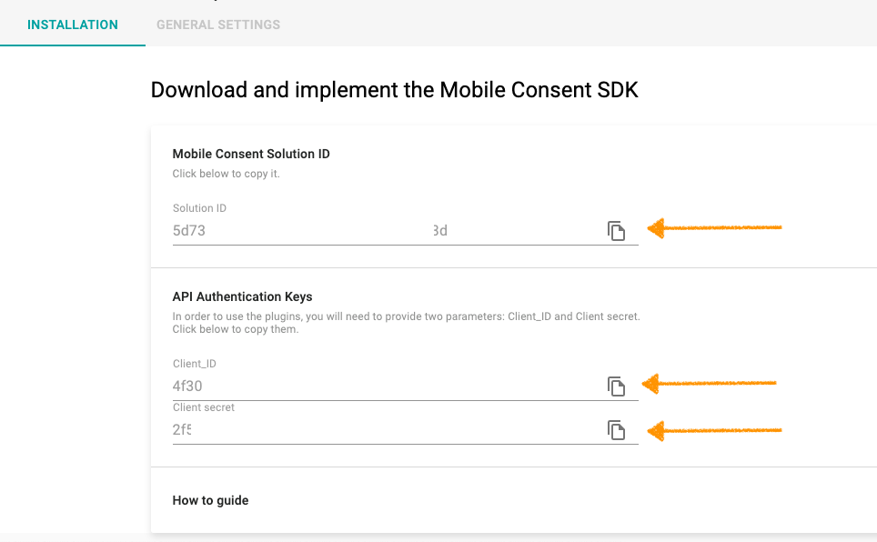Click the copy icon beside Client_ID field
877x542 pixels.
click(x=619, y=386)
